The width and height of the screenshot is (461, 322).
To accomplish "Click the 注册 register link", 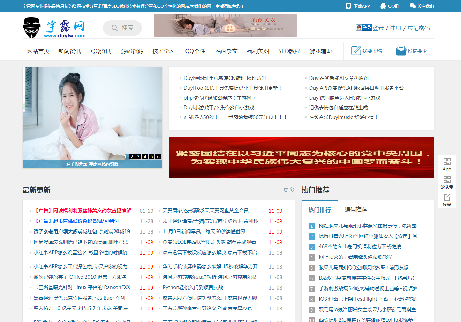I will (395, 28).
